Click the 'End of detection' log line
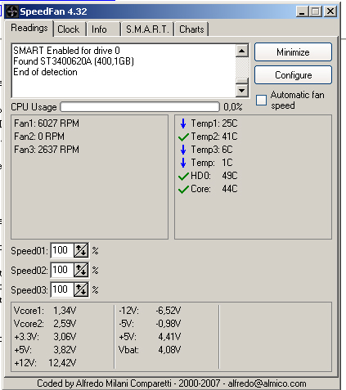 [x=45, y=72]
